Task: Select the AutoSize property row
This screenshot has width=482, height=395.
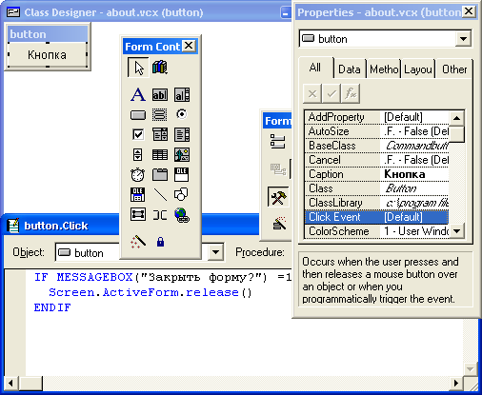Action: click(x=376, y=131)
